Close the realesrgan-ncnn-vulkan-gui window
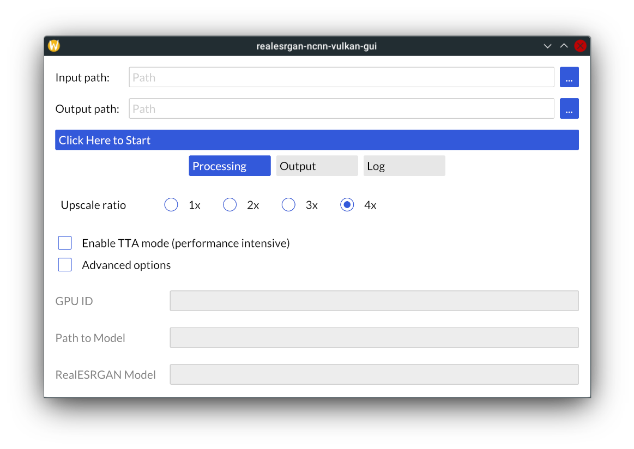The height and width of the screenshot is (449, 634). (580, 46)
